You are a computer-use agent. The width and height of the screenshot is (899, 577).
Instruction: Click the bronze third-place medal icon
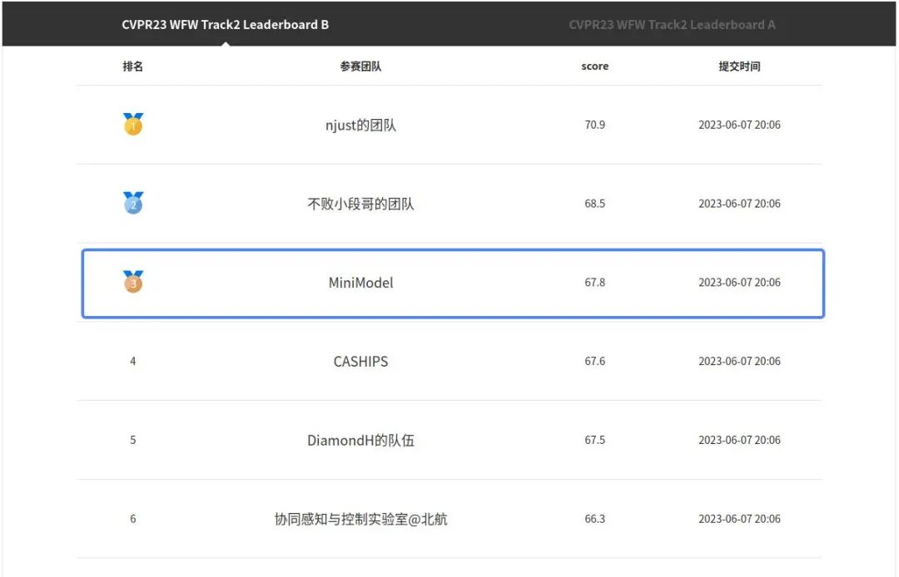click(x=133, y=282)
